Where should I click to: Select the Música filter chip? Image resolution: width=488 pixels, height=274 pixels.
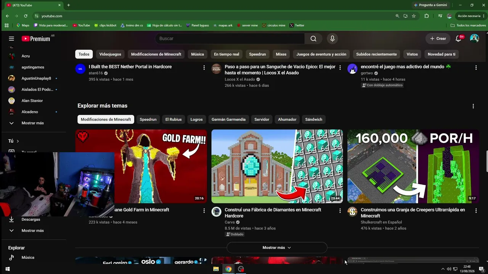tap(197, 54)
